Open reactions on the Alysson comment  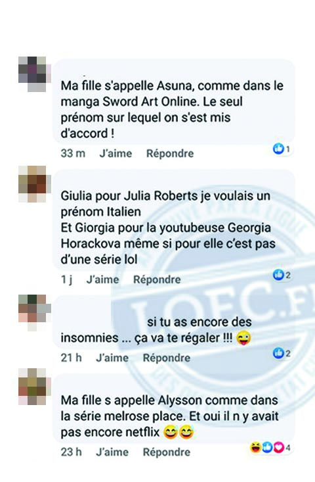(270, 448)
